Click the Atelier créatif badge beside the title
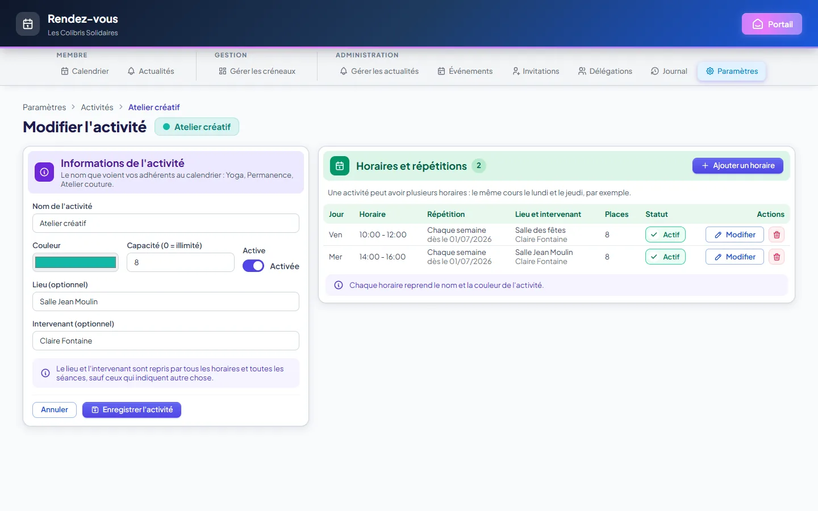818x511 pixels. tap(197, 127)
